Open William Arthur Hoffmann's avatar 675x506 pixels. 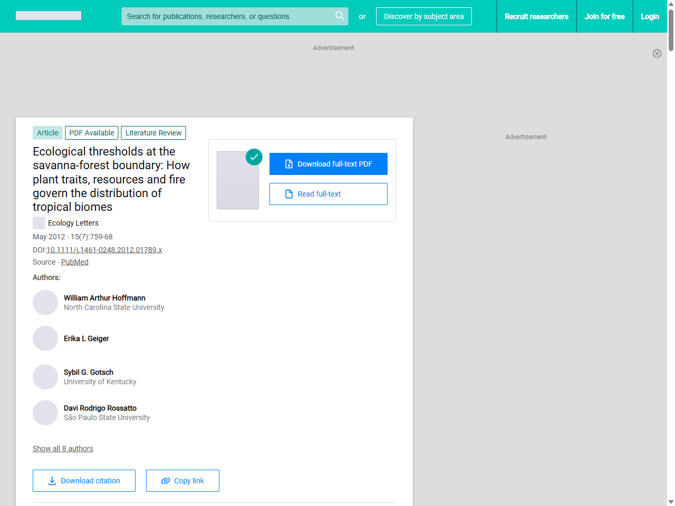[45, 303]
